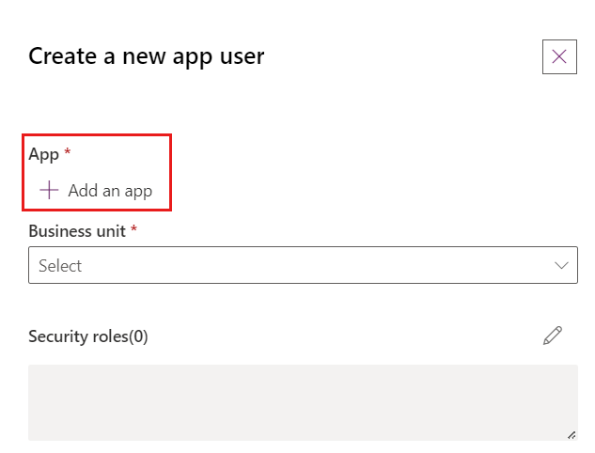Click the Security roles(0) heading
This screenshot has height=453, width=595.
tap(88, 336)
